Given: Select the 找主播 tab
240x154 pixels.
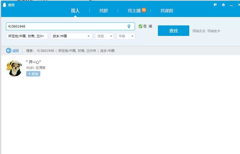Looking at the screenshot, I should tap(134, 11).
